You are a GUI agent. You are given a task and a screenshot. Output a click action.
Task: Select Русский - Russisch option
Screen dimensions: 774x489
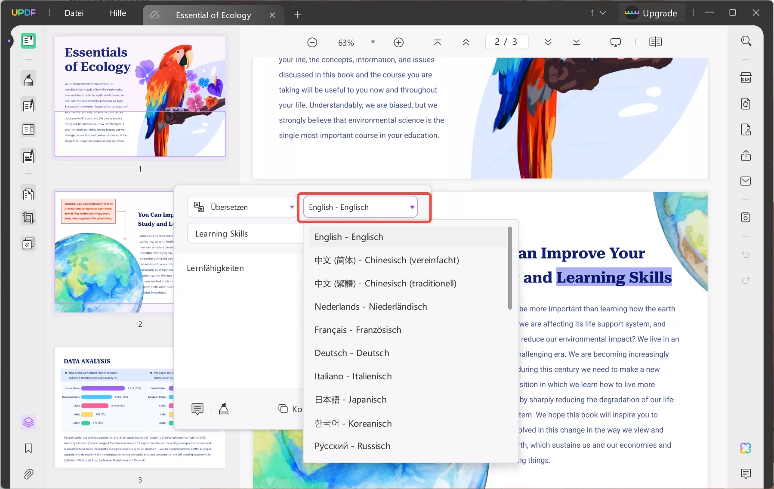click(408, 446)
